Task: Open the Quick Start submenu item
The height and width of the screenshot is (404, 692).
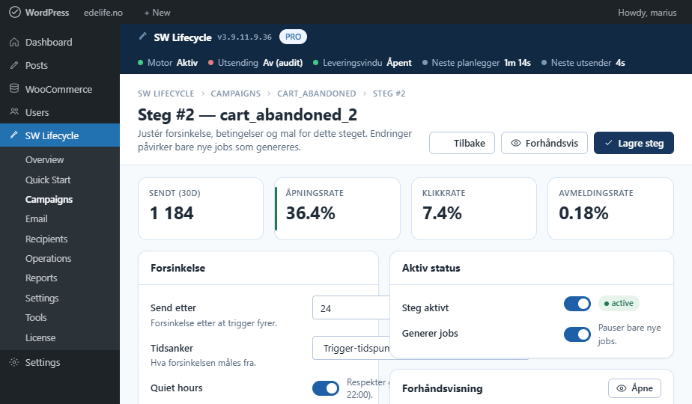Action: coord(48,180)
